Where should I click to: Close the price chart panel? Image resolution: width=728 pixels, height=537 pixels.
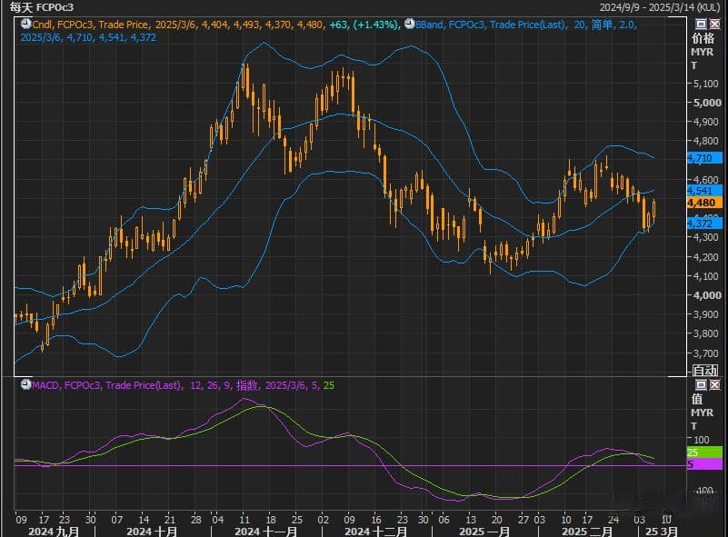click(x=715, y=25)
